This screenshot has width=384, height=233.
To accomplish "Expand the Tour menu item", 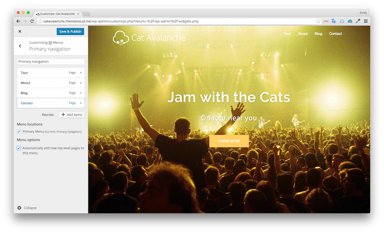I will [x=81, y=72].
